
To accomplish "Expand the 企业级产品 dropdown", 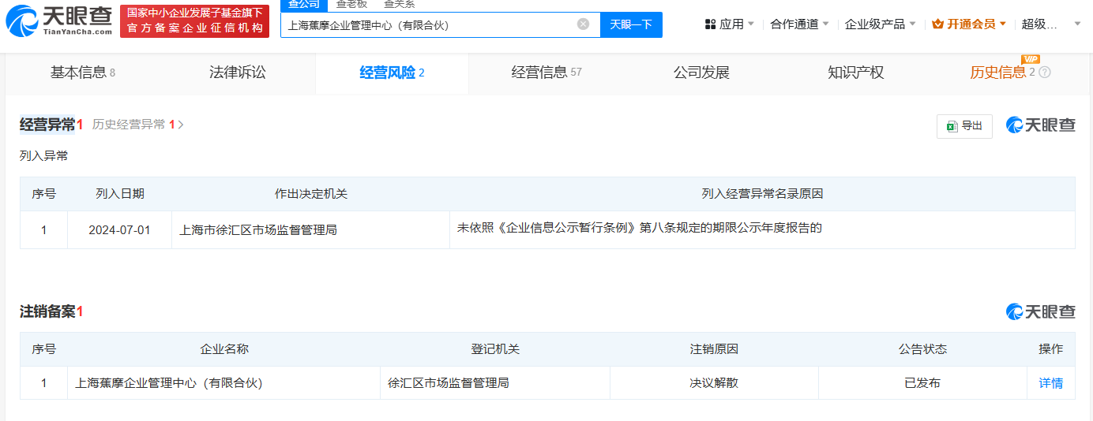I will pyautogui.click(x=880, y=24).
